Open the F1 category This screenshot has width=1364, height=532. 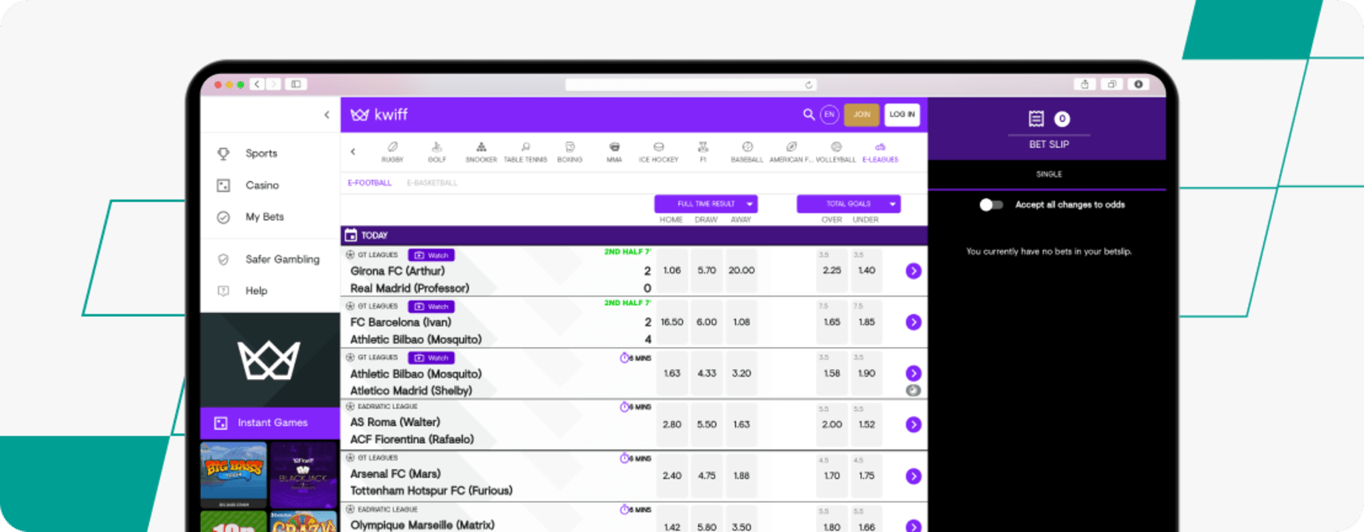[x=703, y=152]
